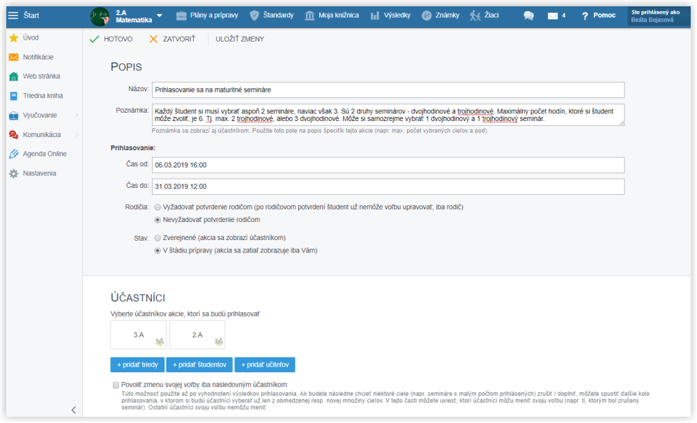Viewport: 697px width, 423px height.
Task: Click the Čas od date field
Action: (388, 165)
